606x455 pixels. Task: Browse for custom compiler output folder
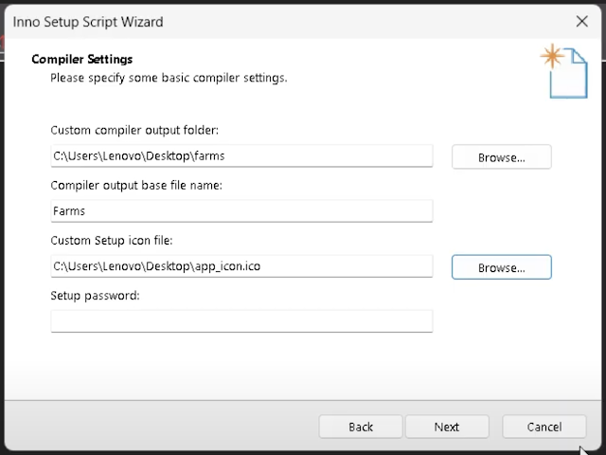(x=501, y=157)
